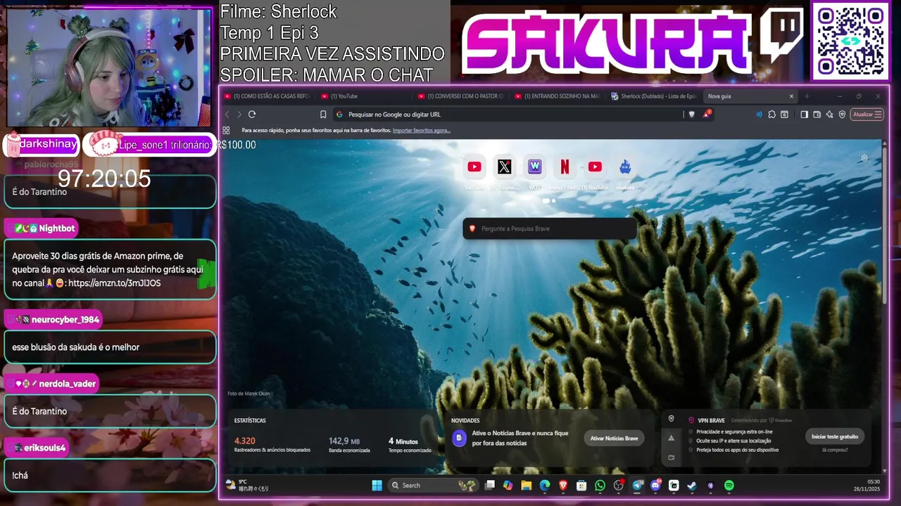Open File Explorer from the taskbar
Screen dimensions: 901x506
click(x=526, y=485)
